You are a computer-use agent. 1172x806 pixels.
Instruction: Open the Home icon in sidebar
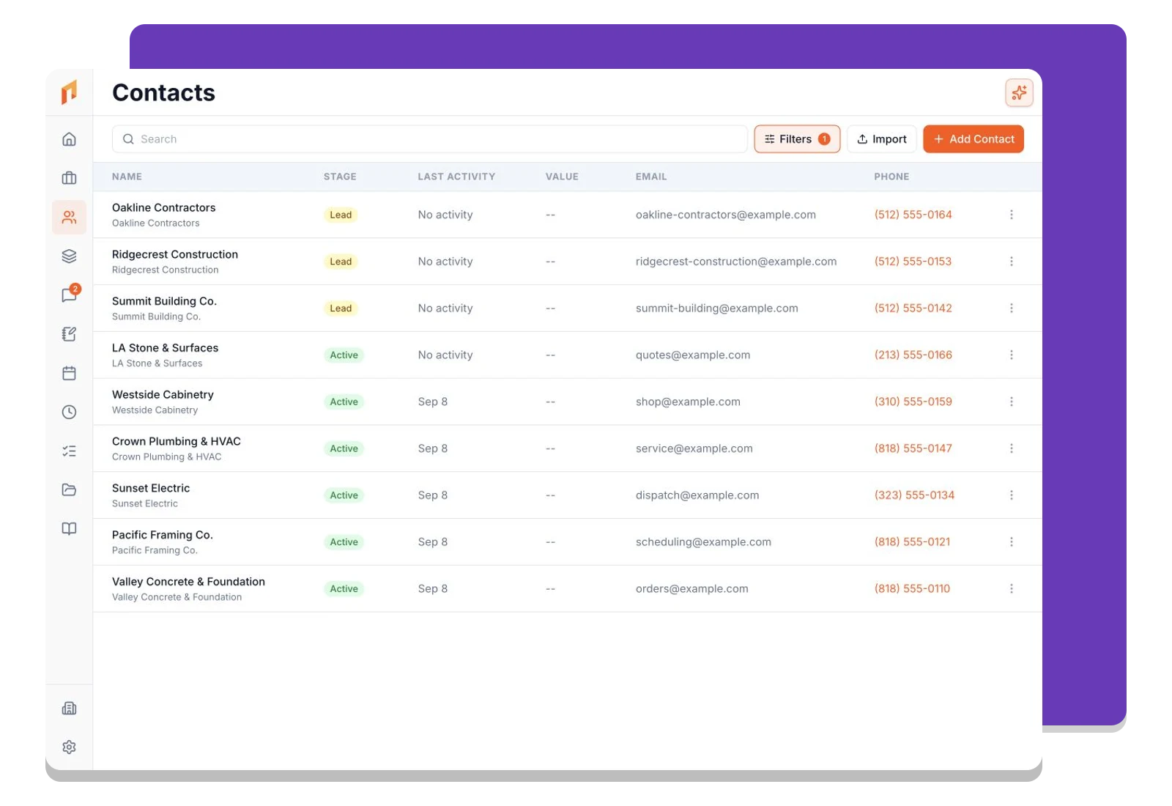pos(69,139)
